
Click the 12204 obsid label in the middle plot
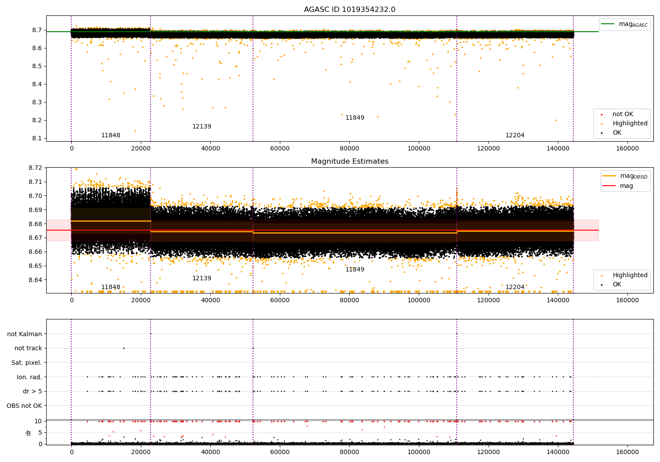(515, 287)
